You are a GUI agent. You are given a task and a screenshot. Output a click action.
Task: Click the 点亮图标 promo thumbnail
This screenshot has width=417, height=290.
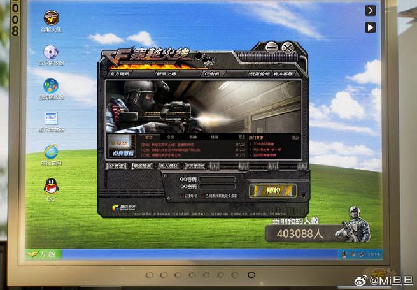click(x=122, y=146)
